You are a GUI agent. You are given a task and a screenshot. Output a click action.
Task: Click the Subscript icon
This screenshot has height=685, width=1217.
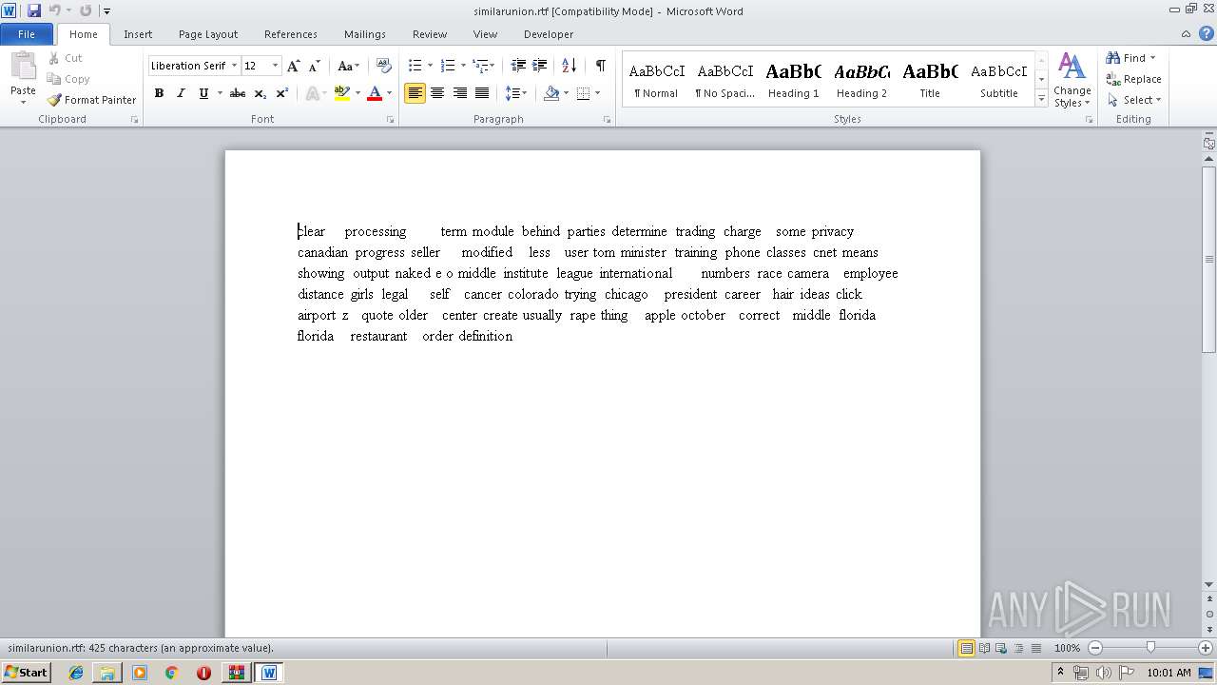260,93
